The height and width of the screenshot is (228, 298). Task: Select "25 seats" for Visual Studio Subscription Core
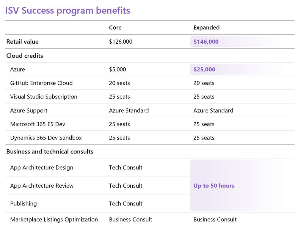120,97
